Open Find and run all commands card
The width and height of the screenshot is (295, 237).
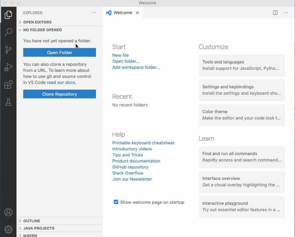pyautogui.click(x=242, y=157)
